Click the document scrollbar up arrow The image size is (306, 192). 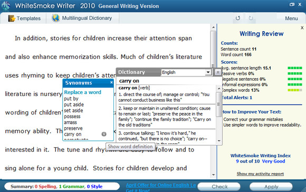(x=213, y=27)
